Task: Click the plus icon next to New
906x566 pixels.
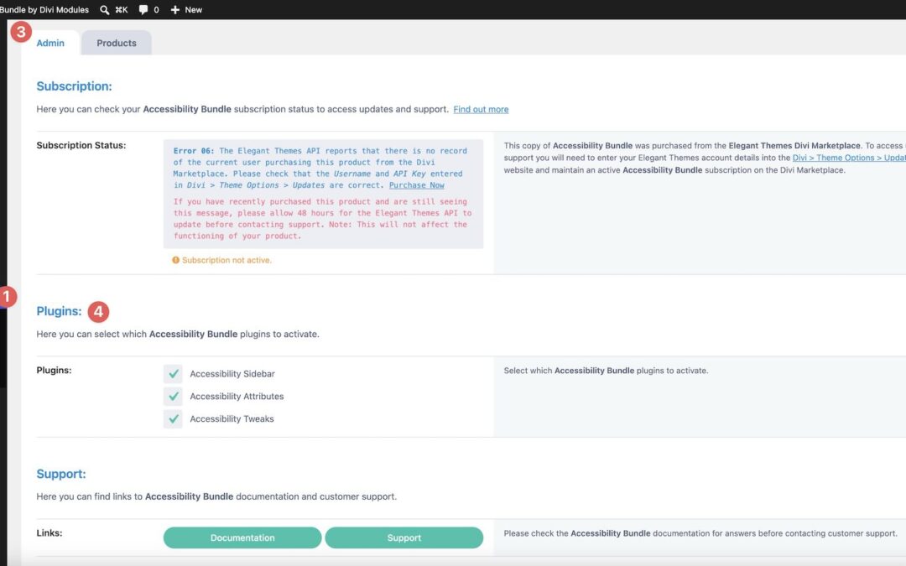Action: tap(175, 10)
